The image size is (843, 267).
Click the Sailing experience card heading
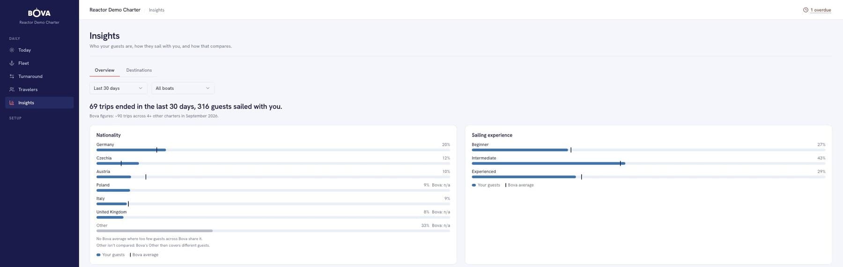click(492, 135)
